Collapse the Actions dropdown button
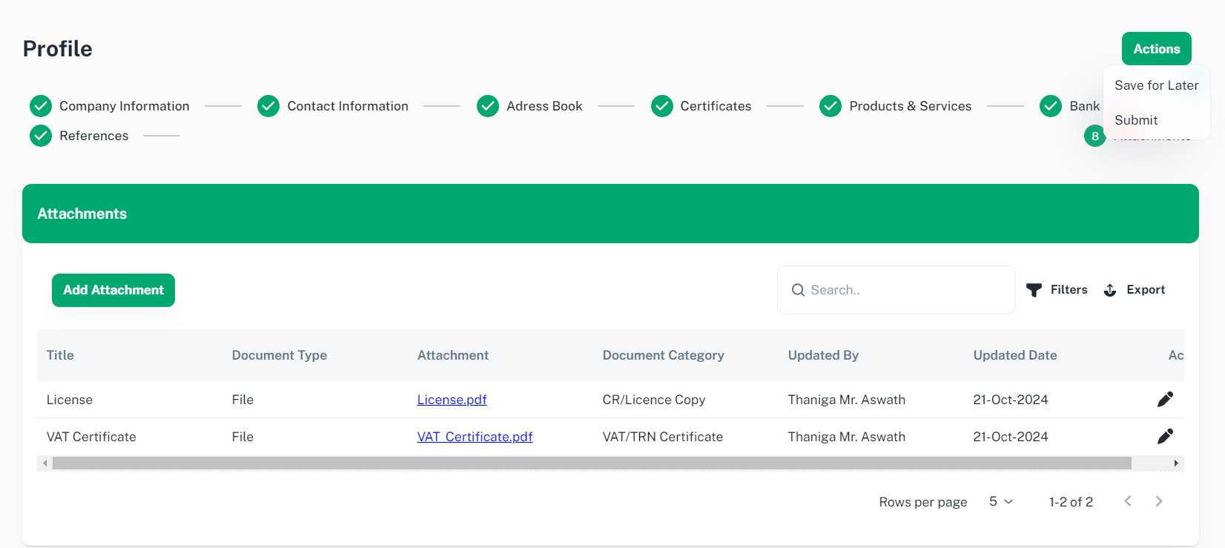This screenshot has width=1225, height=548. click(x=1156, y=49)
